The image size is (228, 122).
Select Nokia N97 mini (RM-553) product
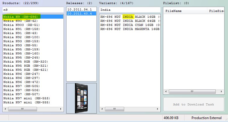[33, 98]
